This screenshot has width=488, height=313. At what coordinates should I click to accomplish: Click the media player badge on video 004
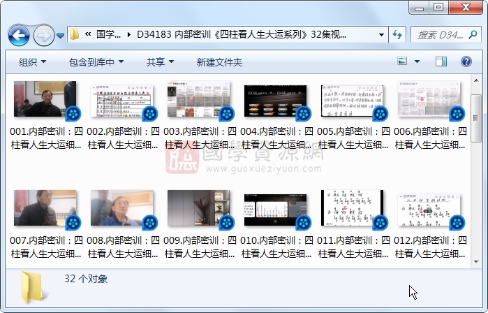(x=304, y=114)
